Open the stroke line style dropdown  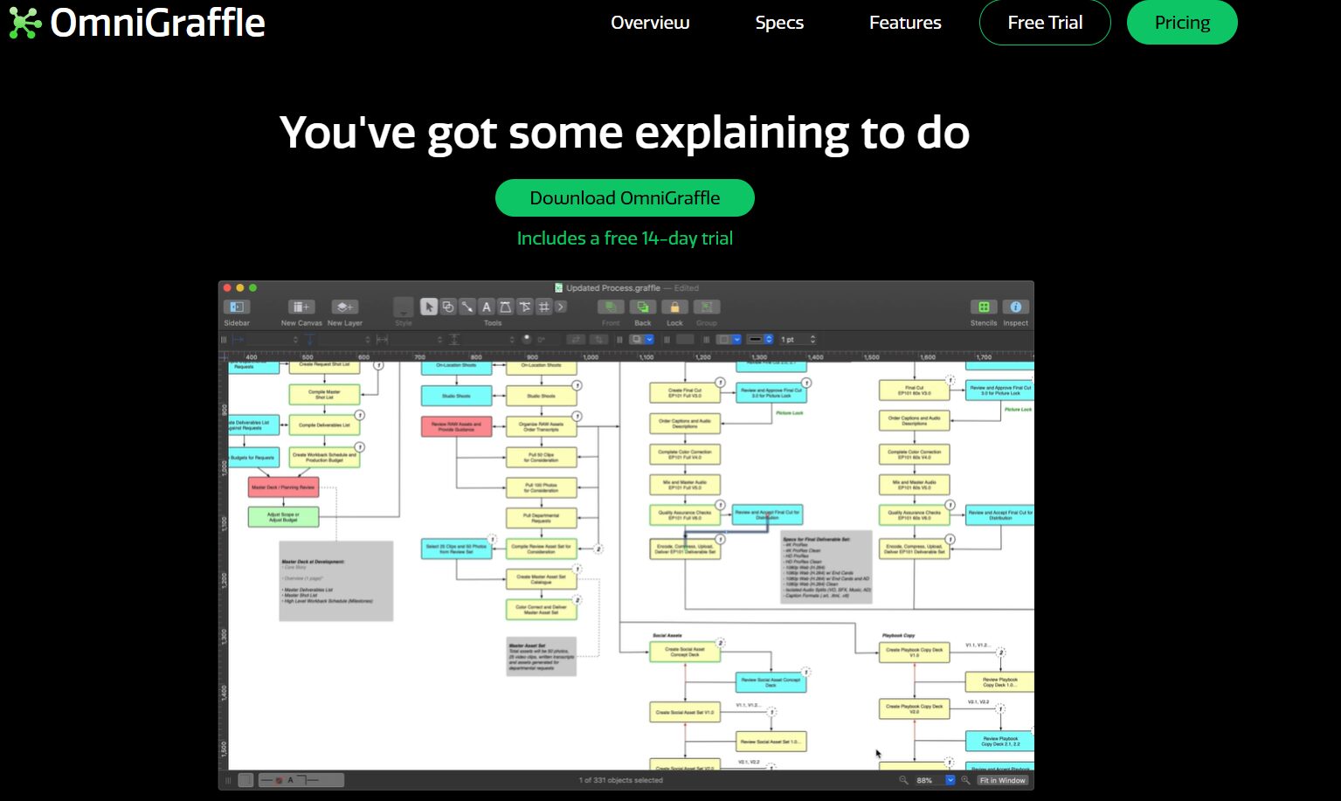(760, 340)
